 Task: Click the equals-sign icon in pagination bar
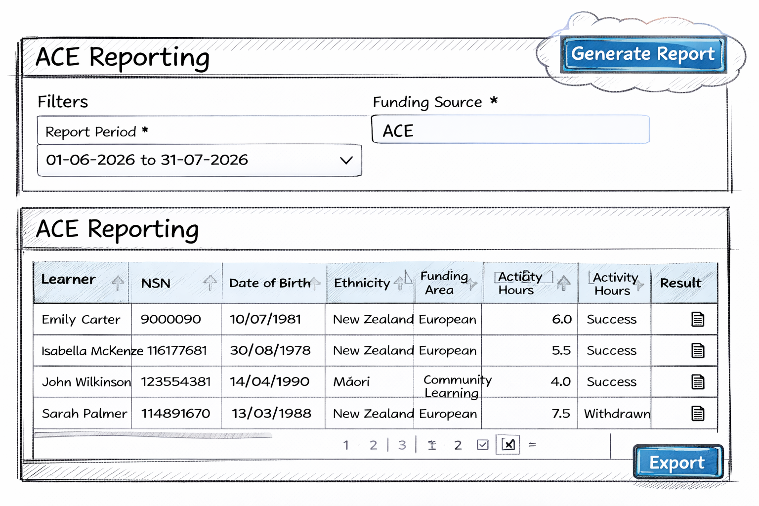point(532,445)
